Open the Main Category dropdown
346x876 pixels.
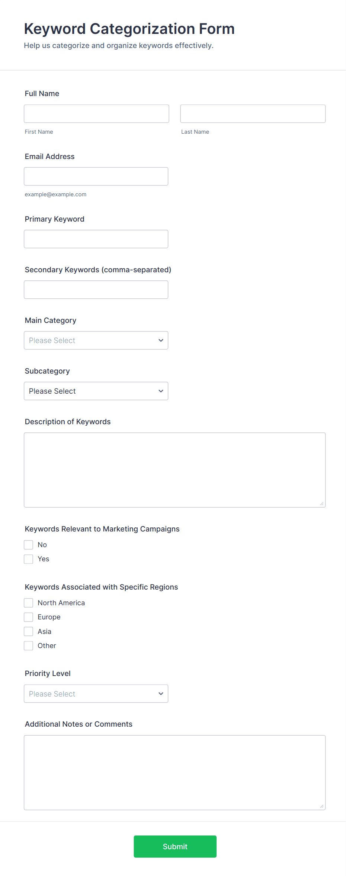(x=96, y=340)
